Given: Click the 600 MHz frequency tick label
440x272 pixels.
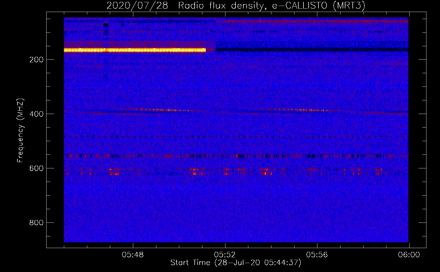Looking at the screenshot, I should tap(36, 168).
